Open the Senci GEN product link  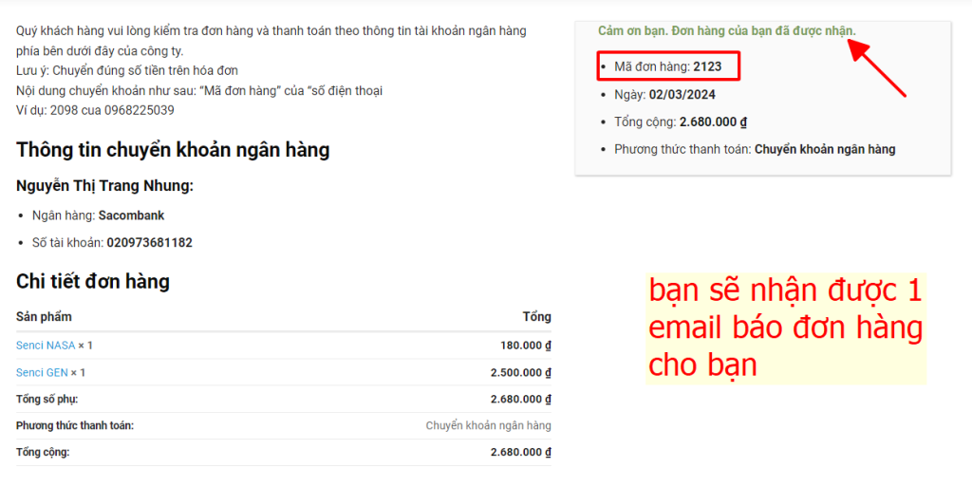pos(42,372)
